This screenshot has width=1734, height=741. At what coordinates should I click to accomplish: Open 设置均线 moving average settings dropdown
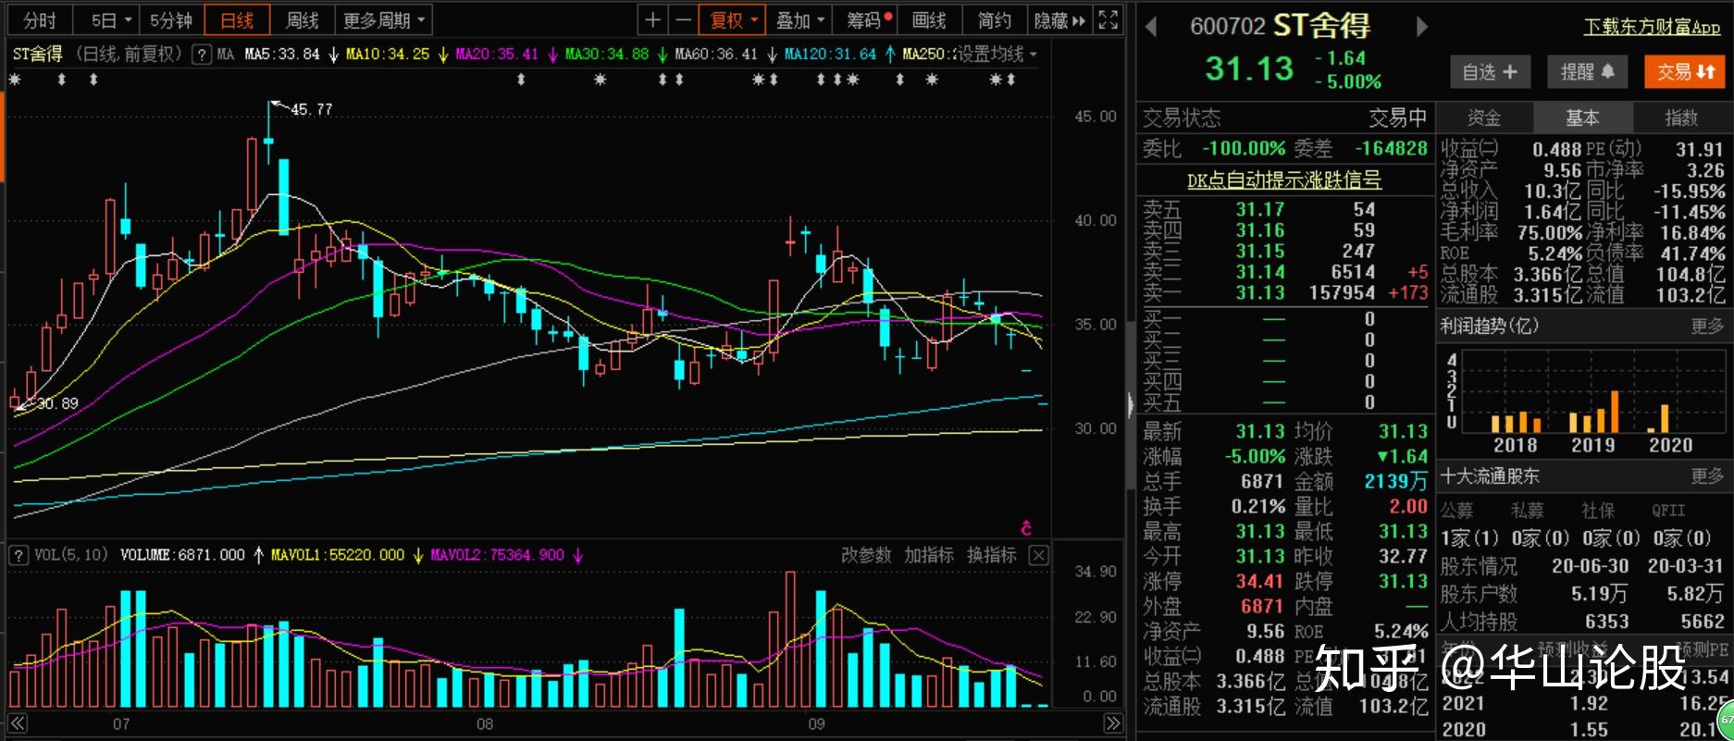tap(996, 55)
